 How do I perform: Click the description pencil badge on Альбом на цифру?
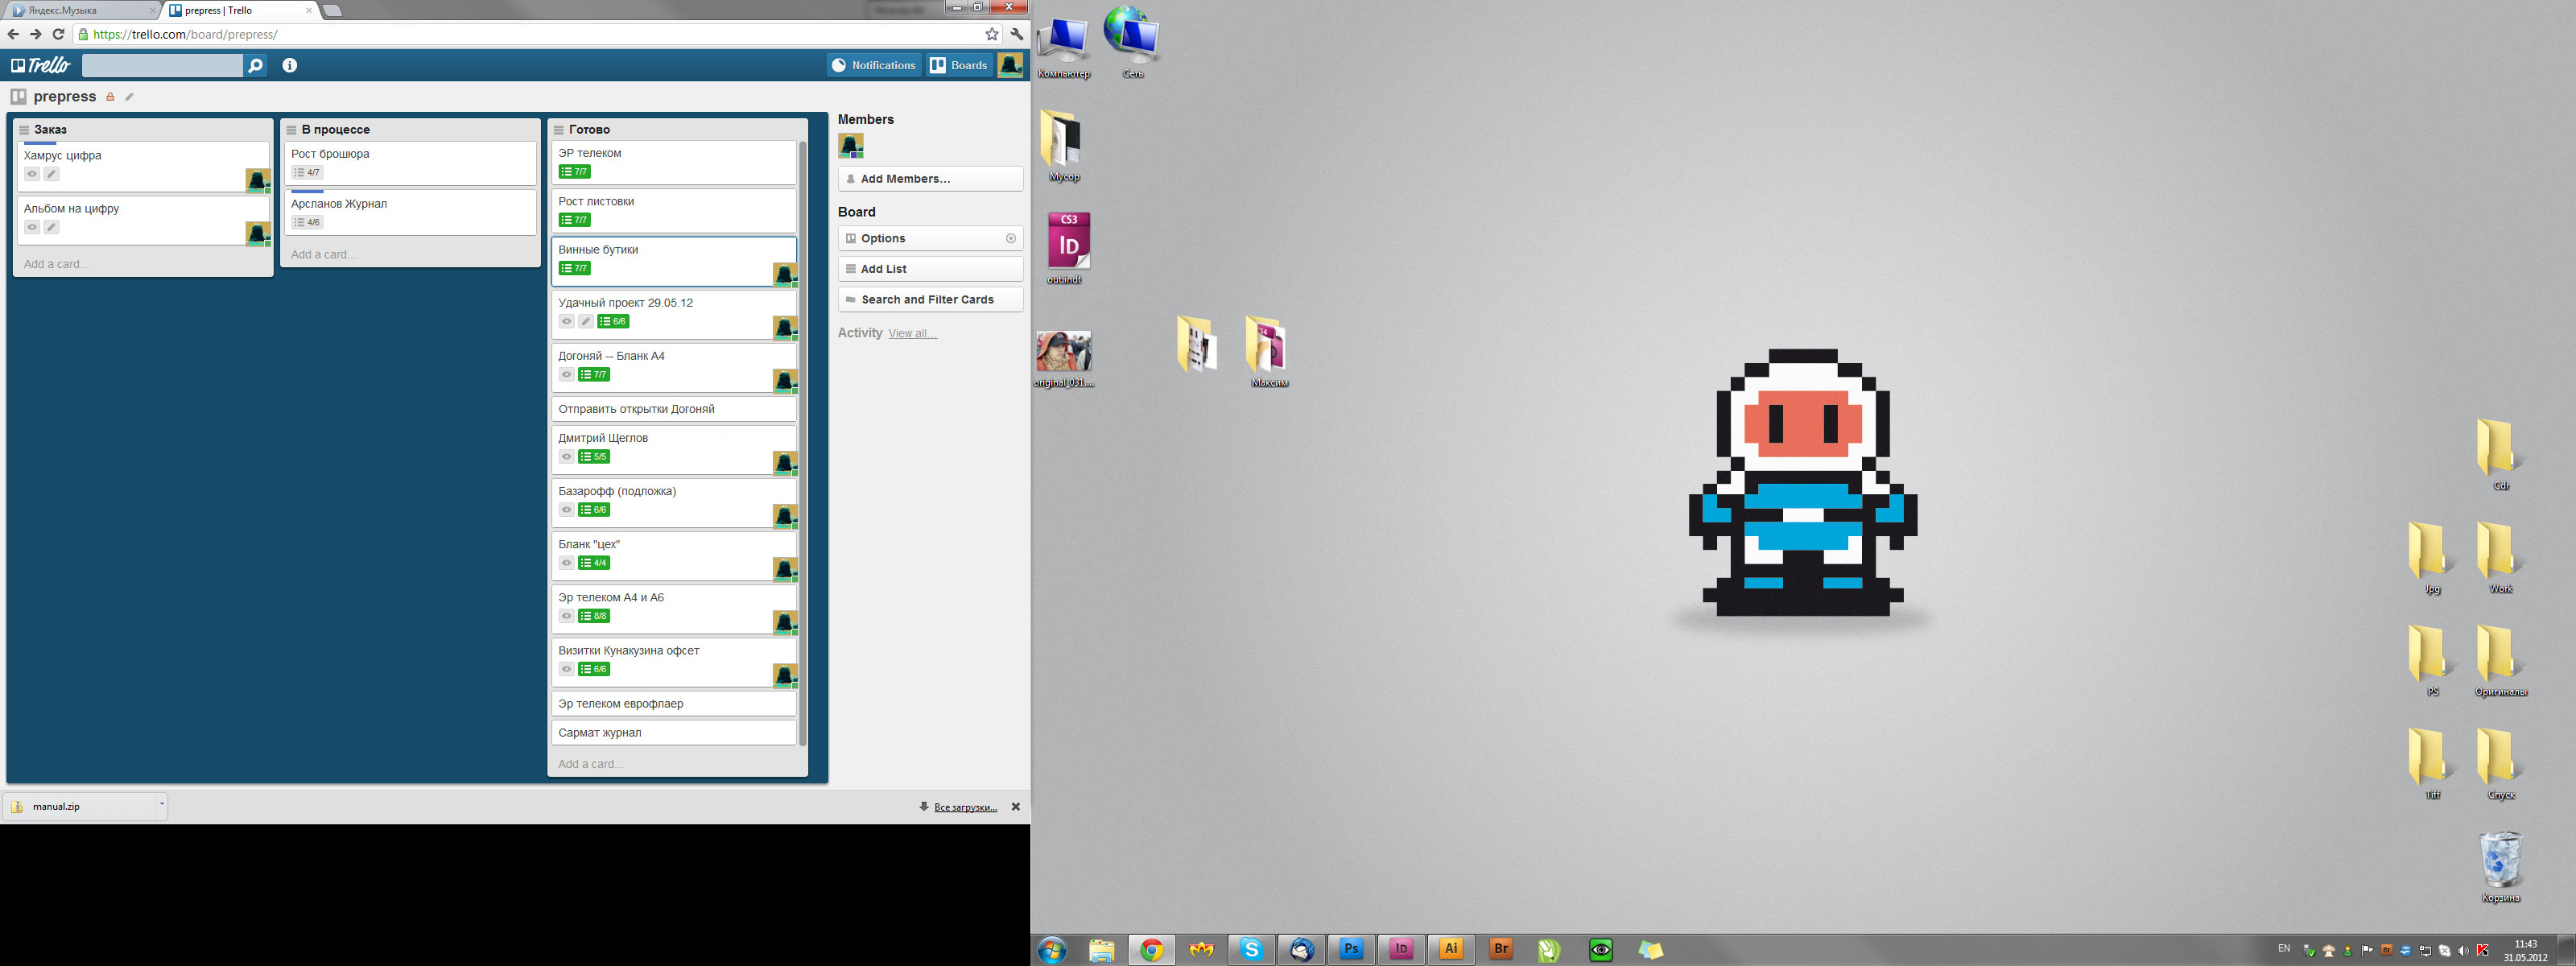coord(52,227)
